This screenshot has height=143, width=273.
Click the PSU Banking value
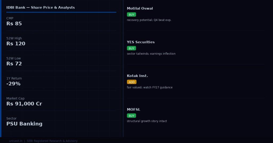pyautogui.click(x=24, y=124)
